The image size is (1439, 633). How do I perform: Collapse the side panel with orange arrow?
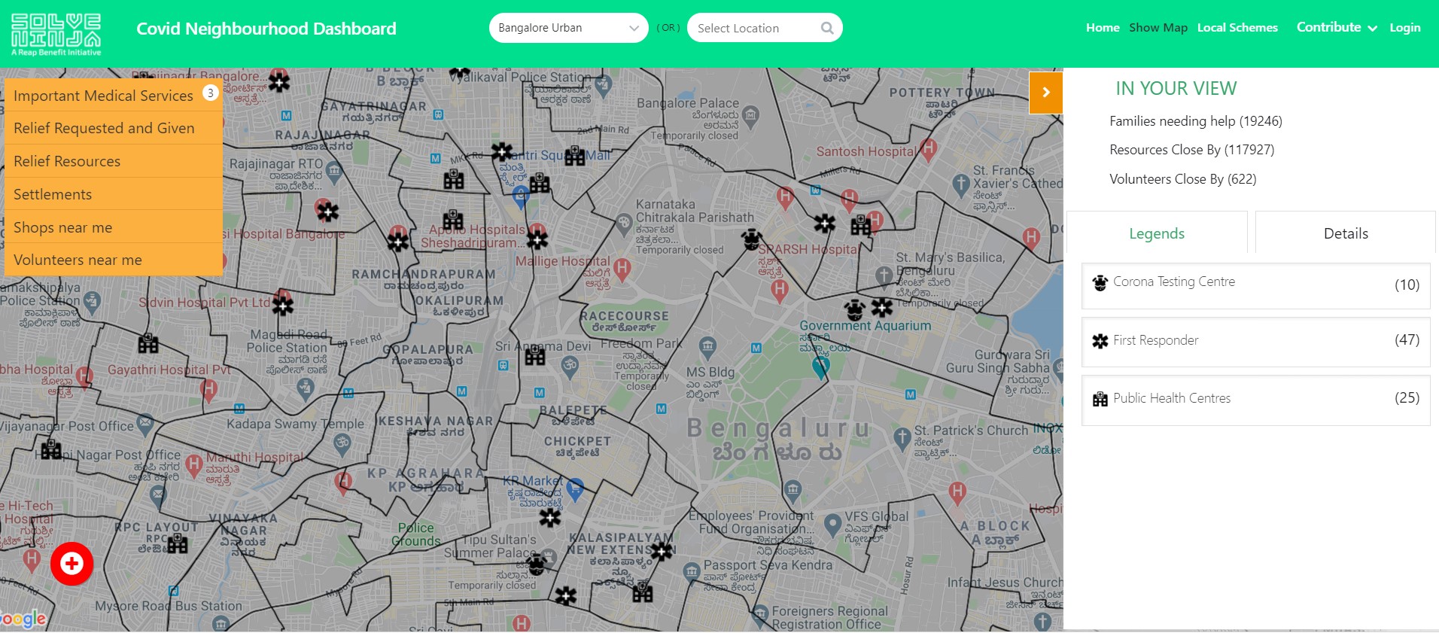(1046, 93)
